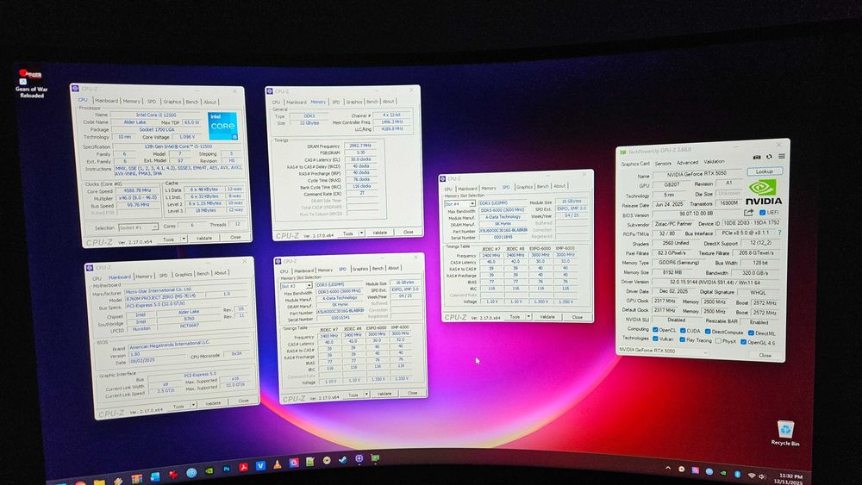Click Validate in the Slot #4 SPD window

(547, 317)
